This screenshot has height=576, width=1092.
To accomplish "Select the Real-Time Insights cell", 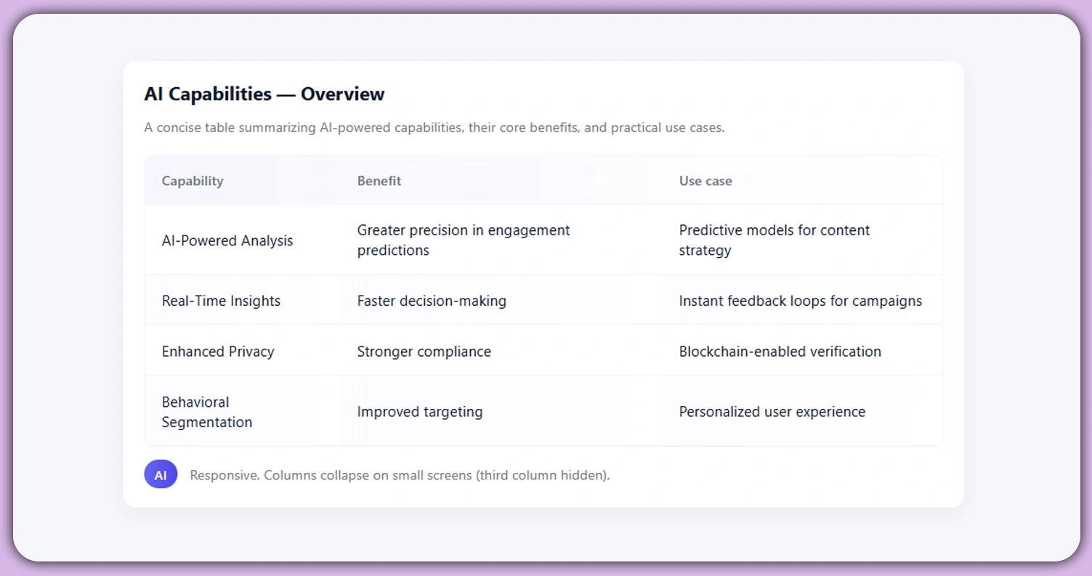I will (221, 301).
